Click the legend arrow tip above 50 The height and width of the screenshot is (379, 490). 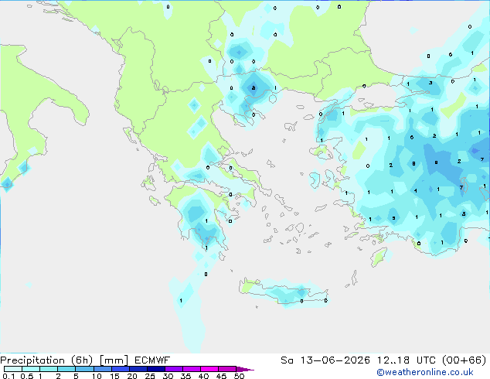pos(245,369)
